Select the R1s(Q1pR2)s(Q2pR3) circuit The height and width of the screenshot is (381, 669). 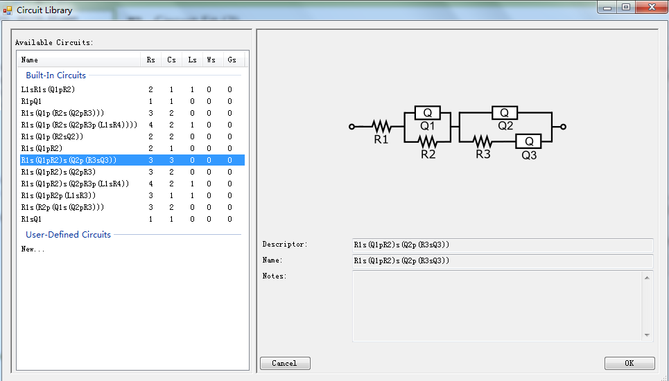click(58, 172)
